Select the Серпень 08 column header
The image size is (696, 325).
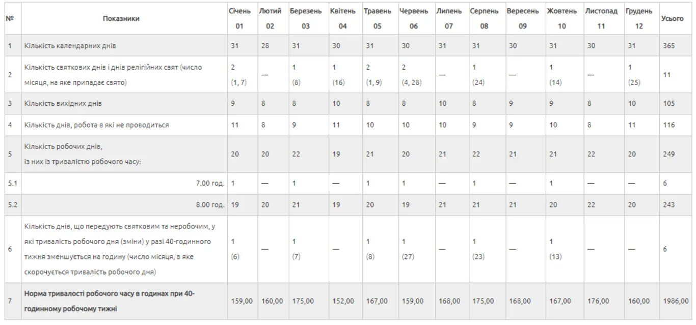click(x=484, y=18)
